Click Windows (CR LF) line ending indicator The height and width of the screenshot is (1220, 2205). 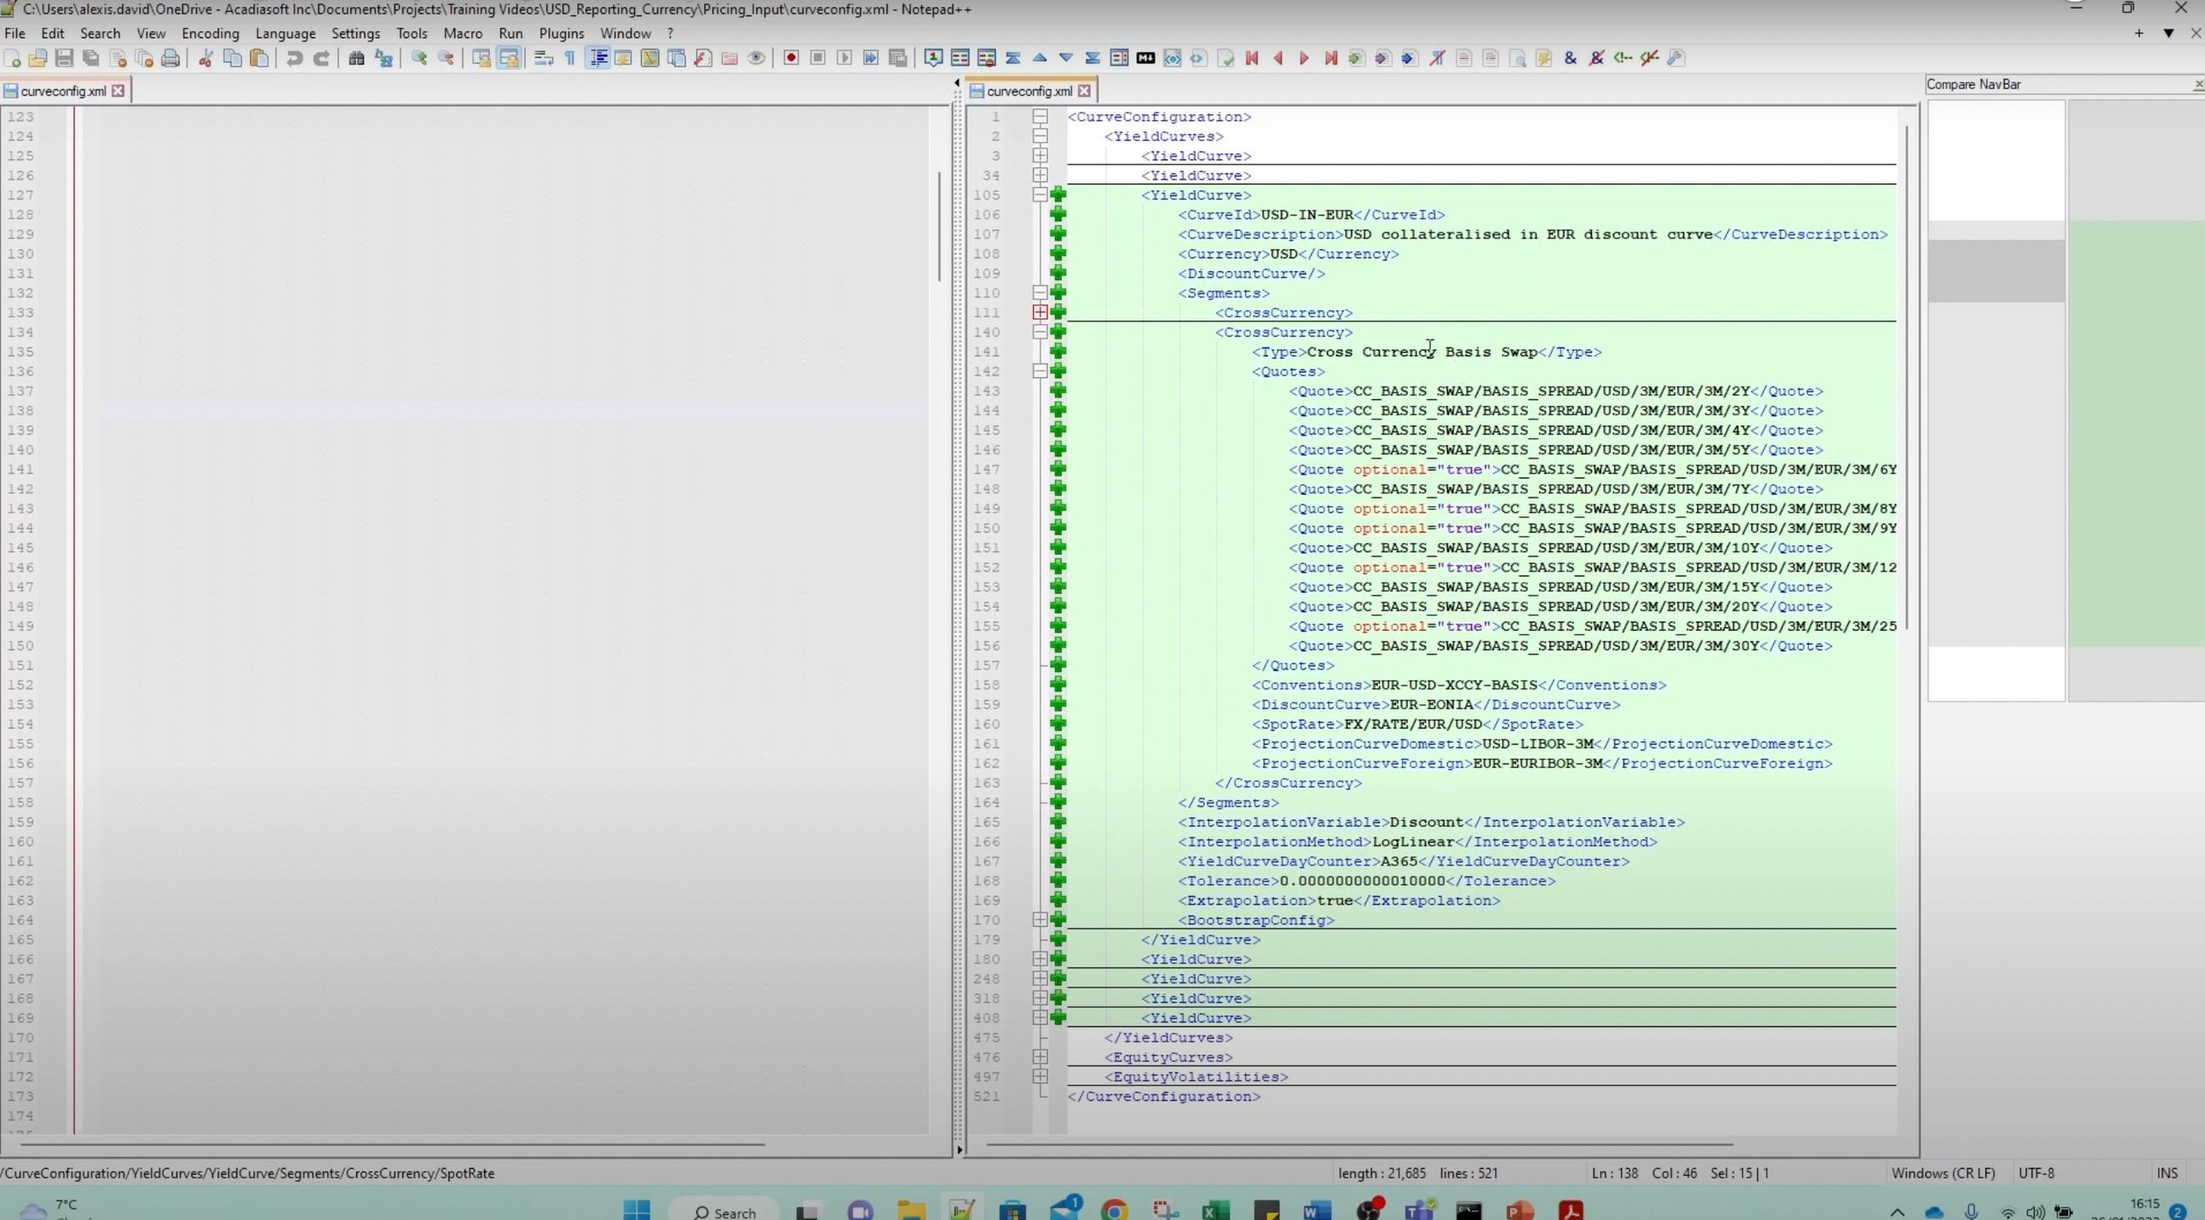[1942, 1173]
